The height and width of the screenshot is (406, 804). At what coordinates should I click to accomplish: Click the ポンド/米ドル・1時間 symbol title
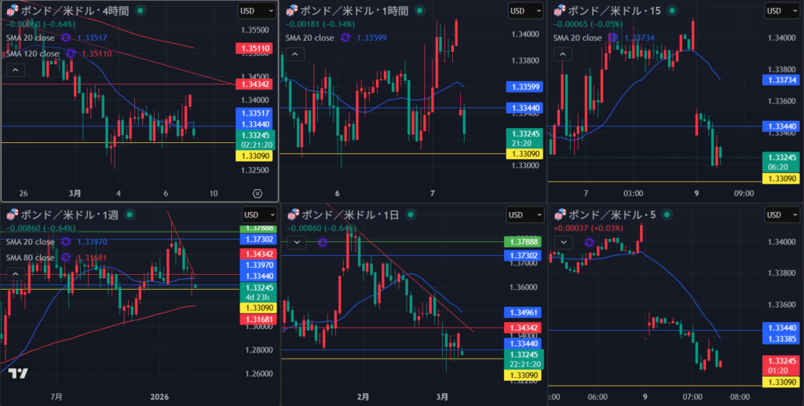353,10
